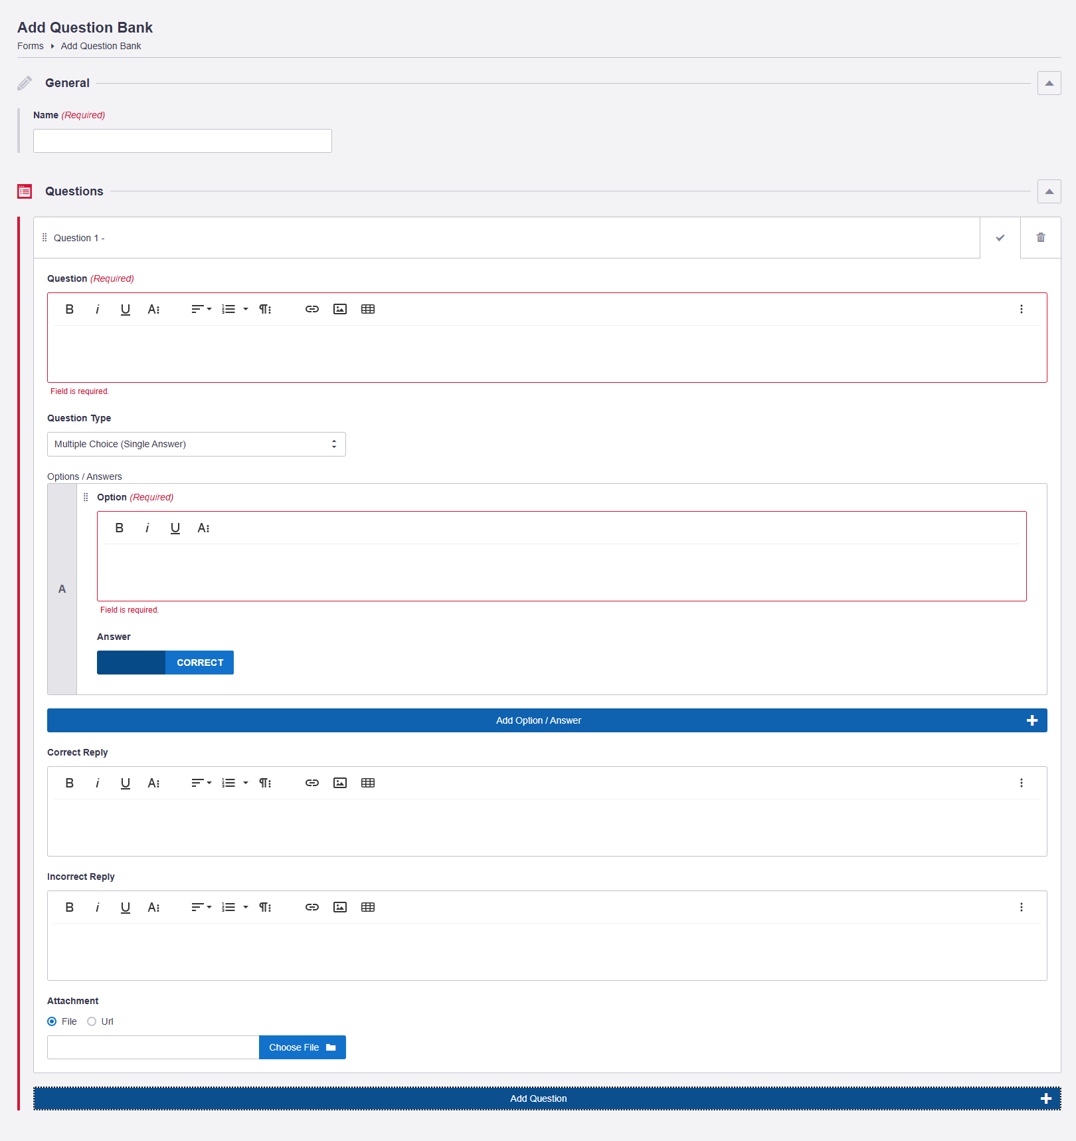Image resolution: width=1076 pixels, height=1141 pixels.
Task: Click inside the Incorrect Reply text area
Action: pos(547,952)
